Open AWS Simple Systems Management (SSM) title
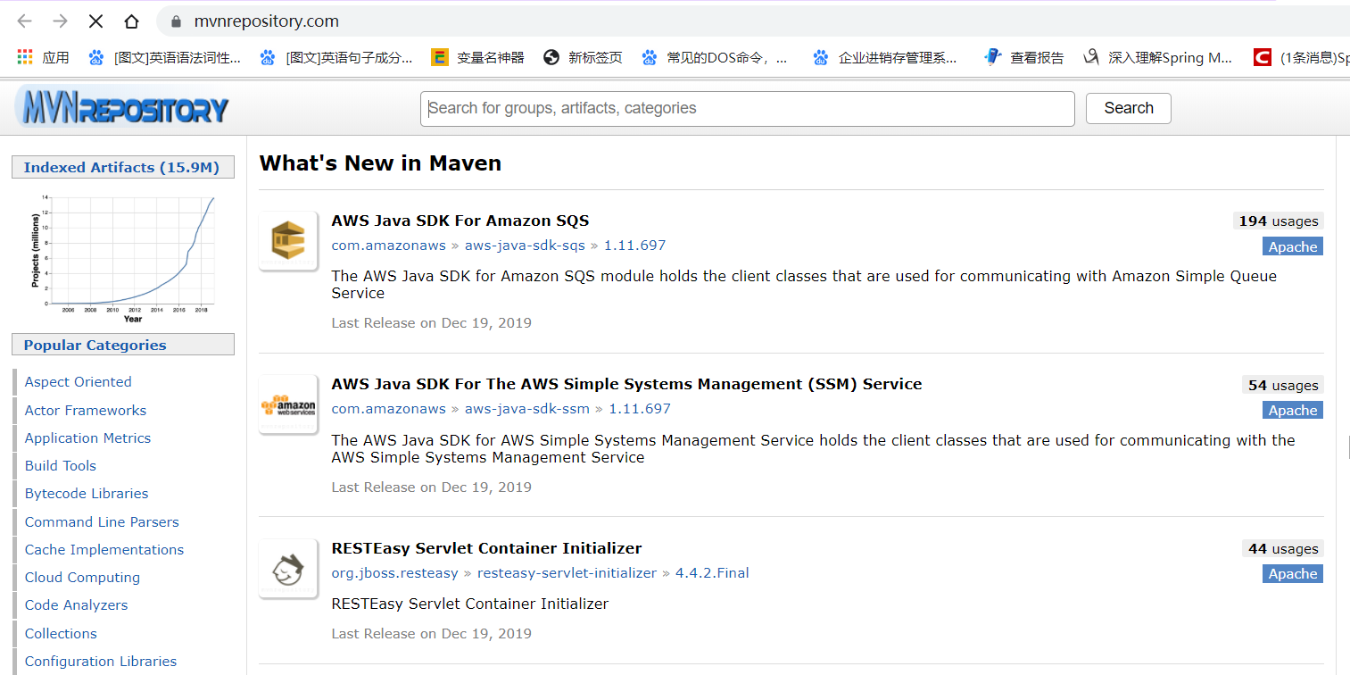Screen dimensions: 1350x675 (x=626, y=384)
